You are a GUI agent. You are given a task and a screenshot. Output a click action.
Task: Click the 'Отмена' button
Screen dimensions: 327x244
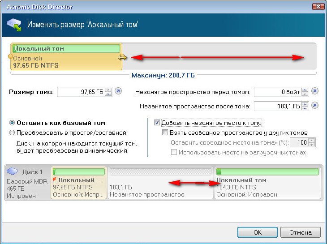[x=300, y=232]
